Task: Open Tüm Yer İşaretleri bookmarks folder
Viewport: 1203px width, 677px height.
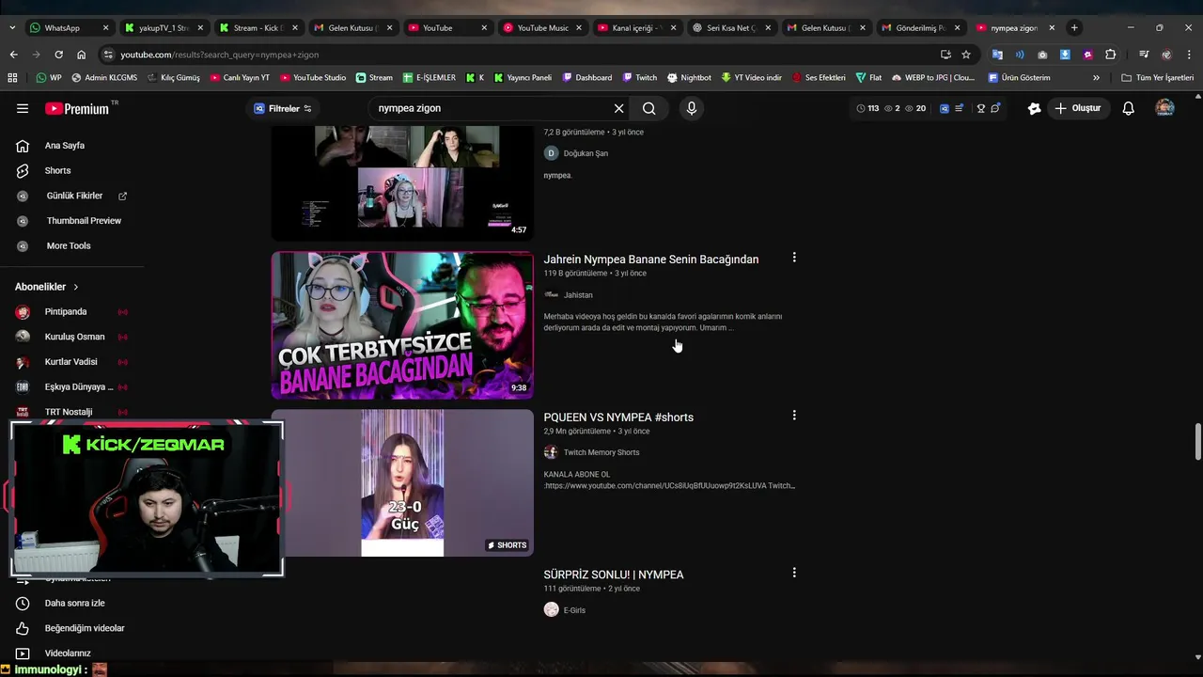Action: 1157,77
